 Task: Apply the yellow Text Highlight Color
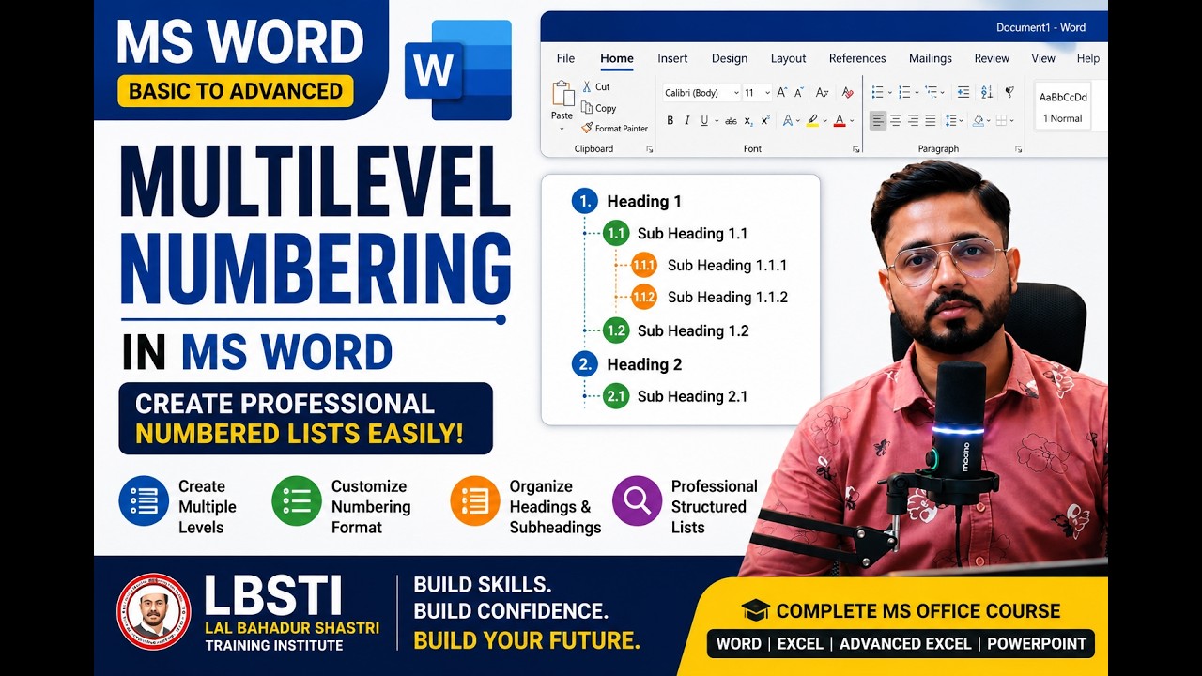click(812, 120)
